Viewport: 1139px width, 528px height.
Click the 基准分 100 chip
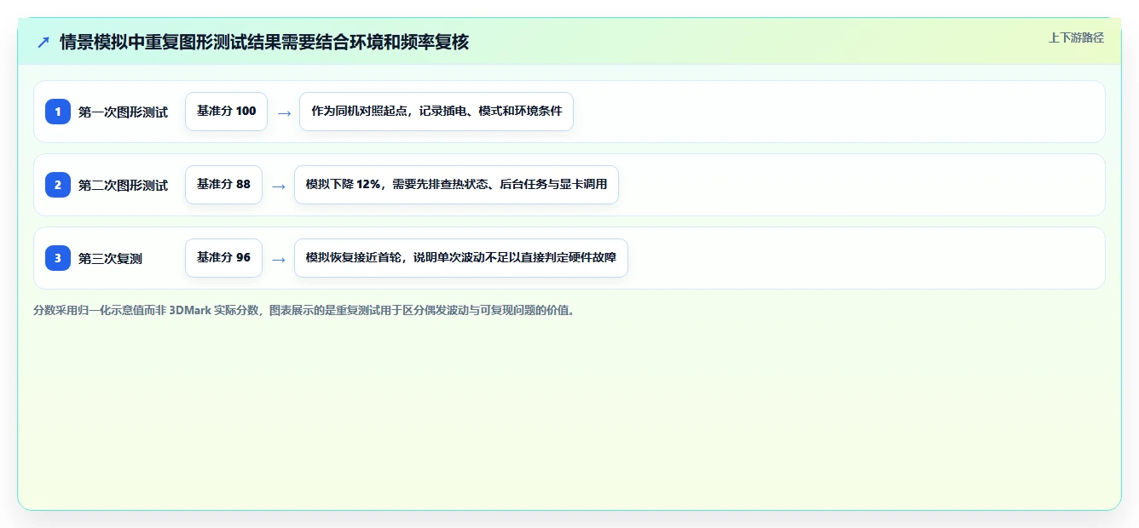(x=226, y=112)
